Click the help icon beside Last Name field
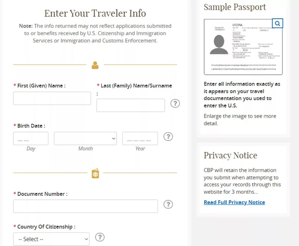 pyautogui.click(x=175, y=104)
